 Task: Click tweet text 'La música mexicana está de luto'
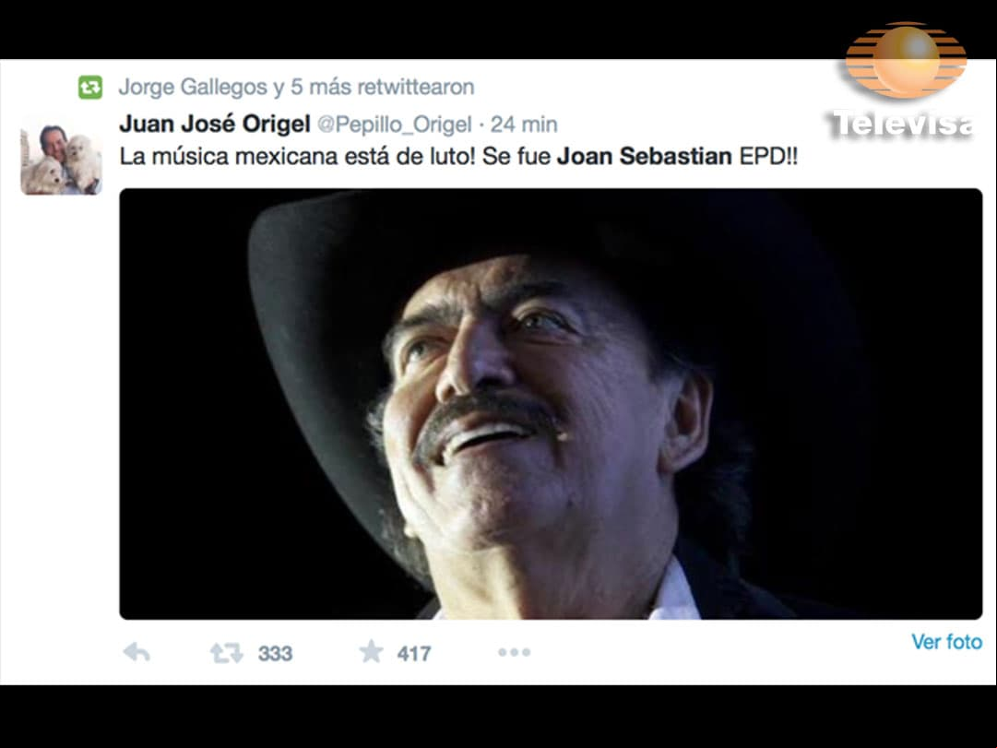(x=297, y=157)
